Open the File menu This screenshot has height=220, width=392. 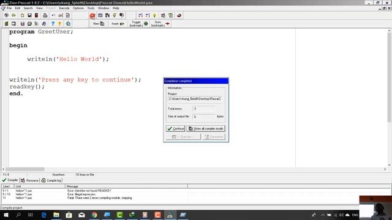9,8
